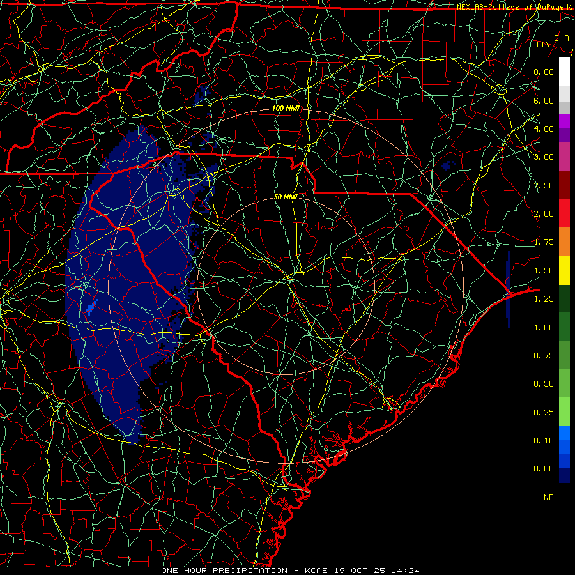
Task: Click the 2.50 legend value
Action: [544, 185]
